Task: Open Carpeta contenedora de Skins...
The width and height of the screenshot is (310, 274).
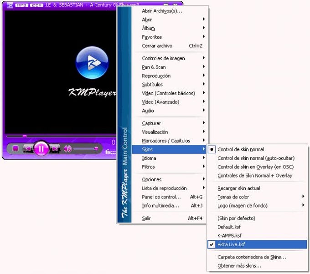Action: coord(257,257)
